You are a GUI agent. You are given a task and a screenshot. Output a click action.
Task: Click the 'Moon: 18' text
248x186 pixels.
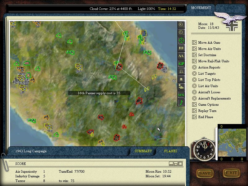(x=206, y=24)
